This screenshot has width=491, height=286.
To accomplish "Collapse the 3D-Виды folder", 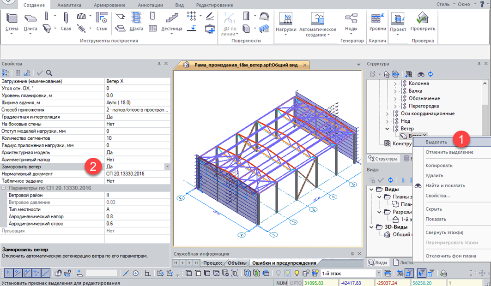I will click(371, 227).
